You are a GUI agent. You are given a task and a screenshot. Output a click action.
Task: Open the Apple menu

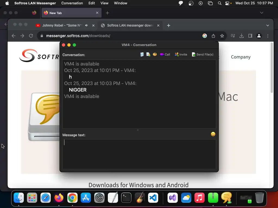point(7,3)
